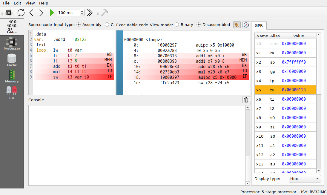Open the View menu
This screenshot has height=195, width=327.
[30, 3]
